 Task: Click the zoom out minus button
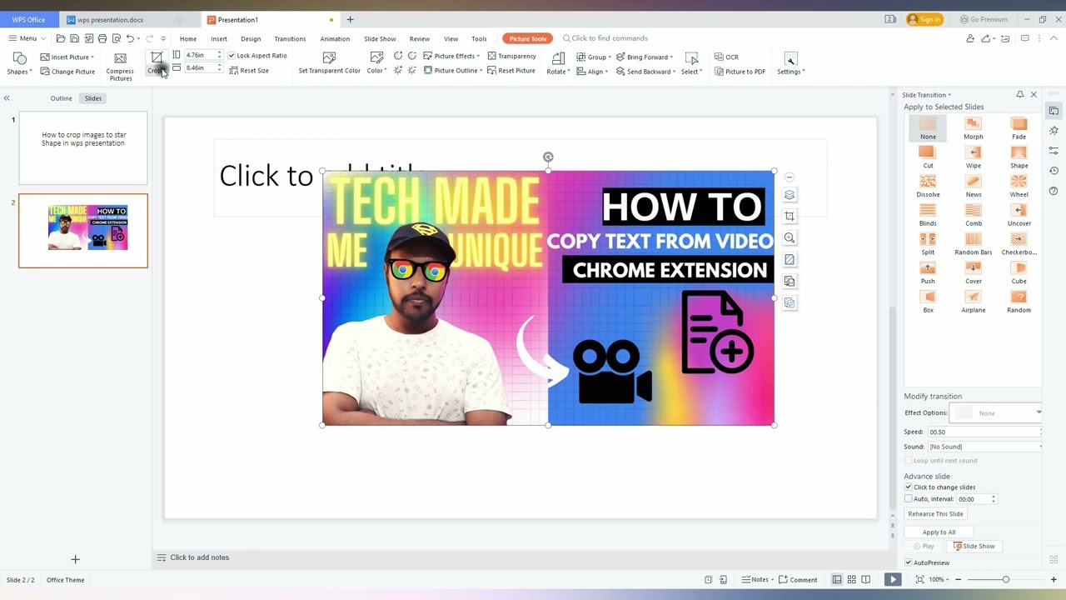tap(958, 580)
